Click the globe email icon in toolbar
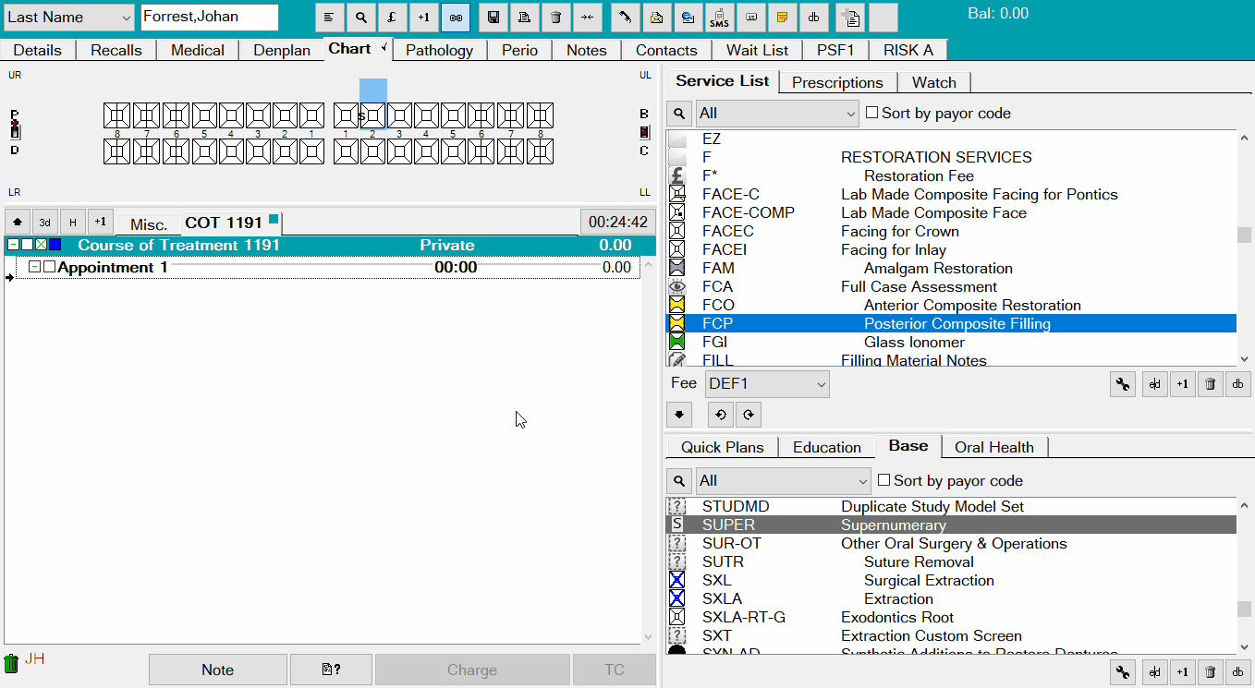Viewport: 1255px width, 688px height. (688, 18)
